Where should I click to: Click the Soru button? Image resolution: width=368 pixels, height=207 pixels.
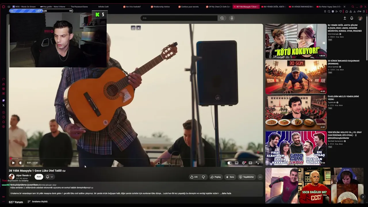tap(230, 177)
